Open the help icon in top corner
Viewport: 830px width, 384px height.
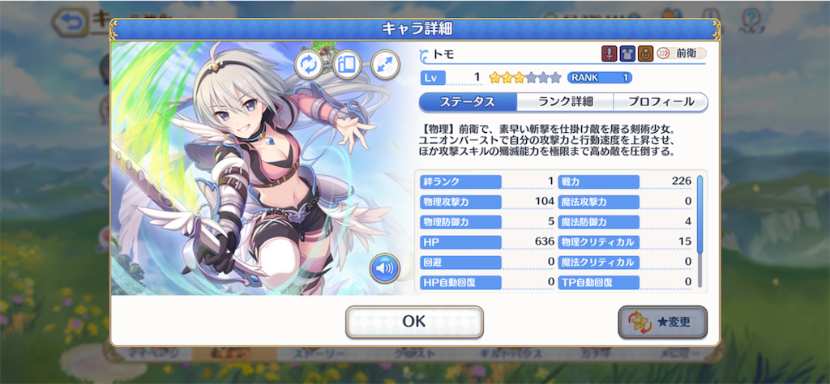pyautogui.click(x=751, y=21)
